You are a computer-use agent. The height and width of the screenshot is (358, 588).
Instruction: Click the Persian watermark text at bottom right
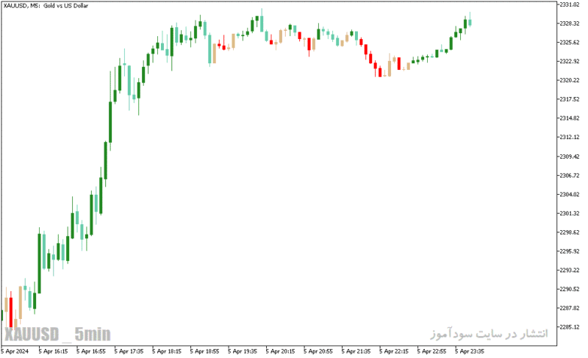[x=489, y=333]
